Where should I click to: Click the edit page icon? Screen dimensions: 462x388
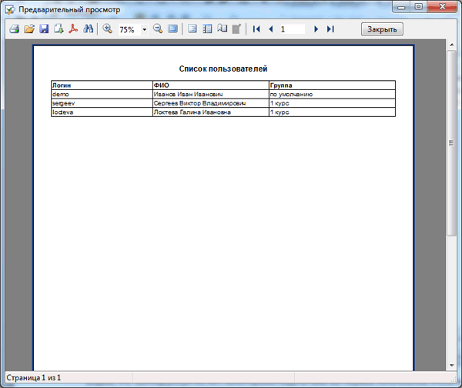point(236,29)
